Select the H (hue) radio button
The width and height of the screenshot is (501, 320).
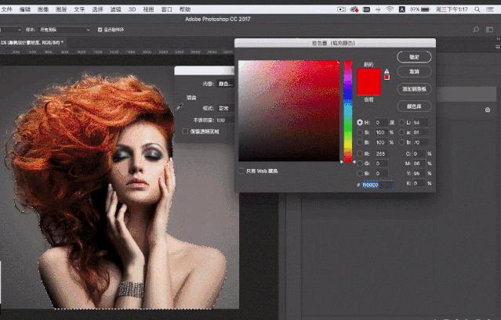tap(360, 122)
